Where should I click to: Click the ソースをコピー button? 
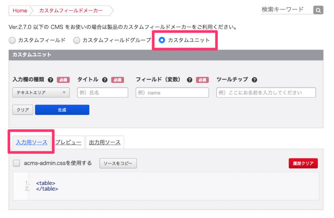click(x=118, y=163)
